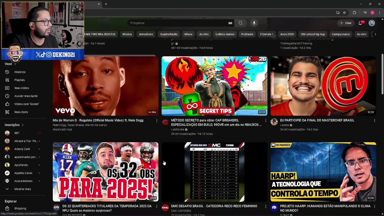Open DMC Capoeira channel avatar

[165, 208]
